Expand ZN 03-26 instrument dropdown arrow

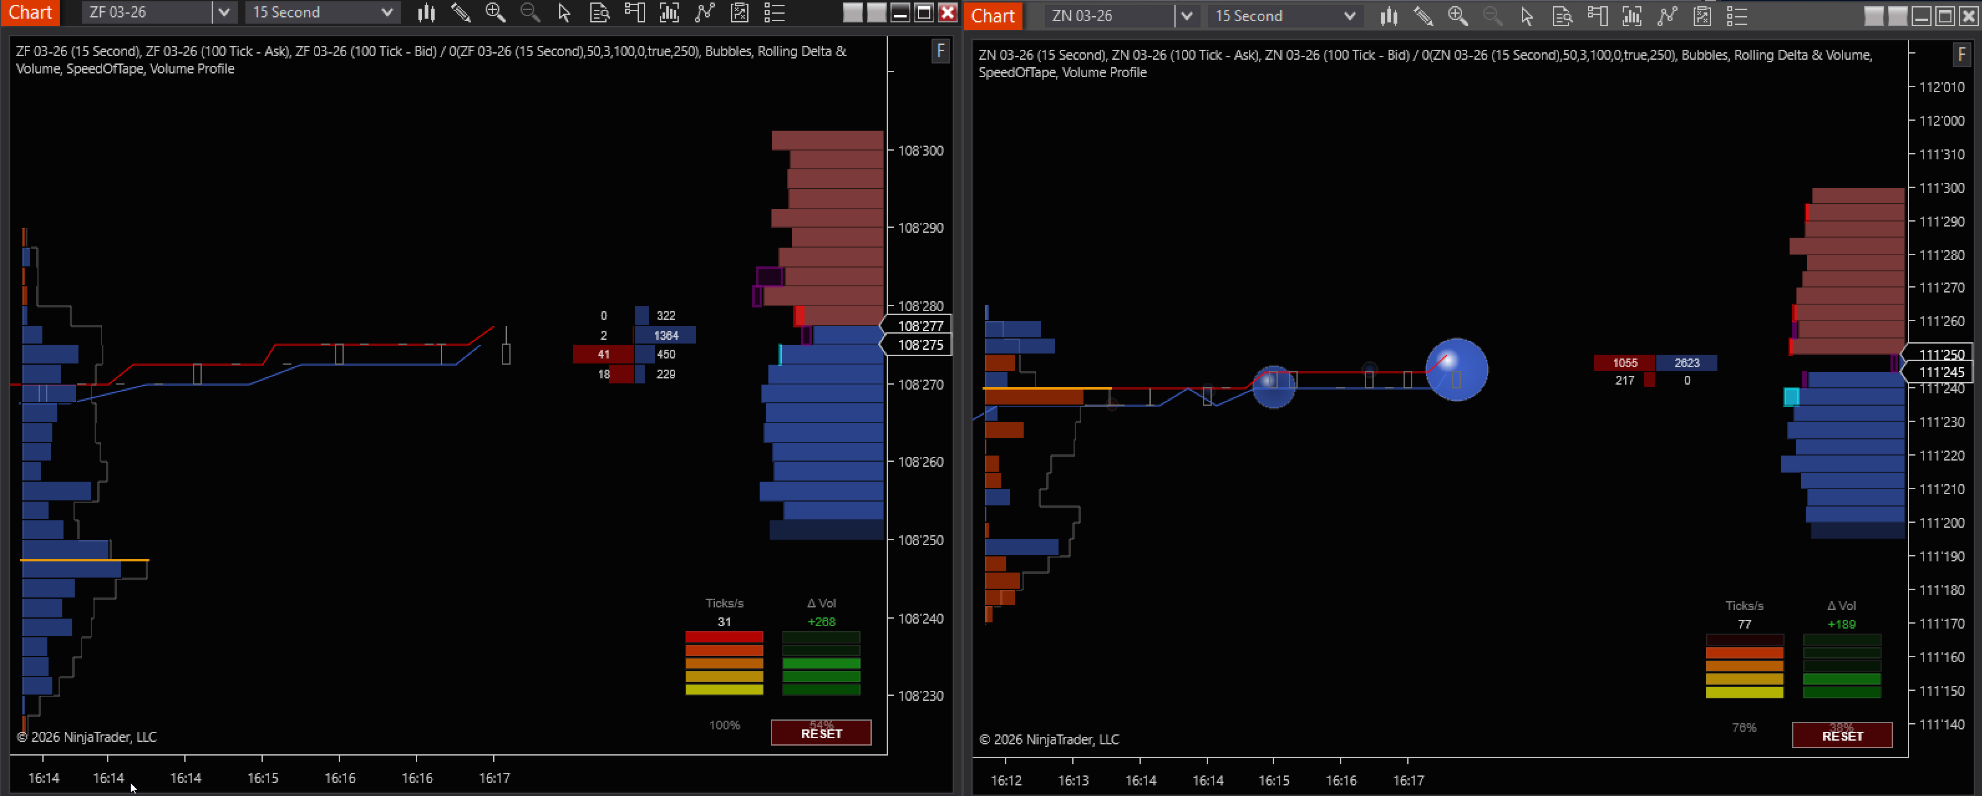click(x=1186, y=16)
